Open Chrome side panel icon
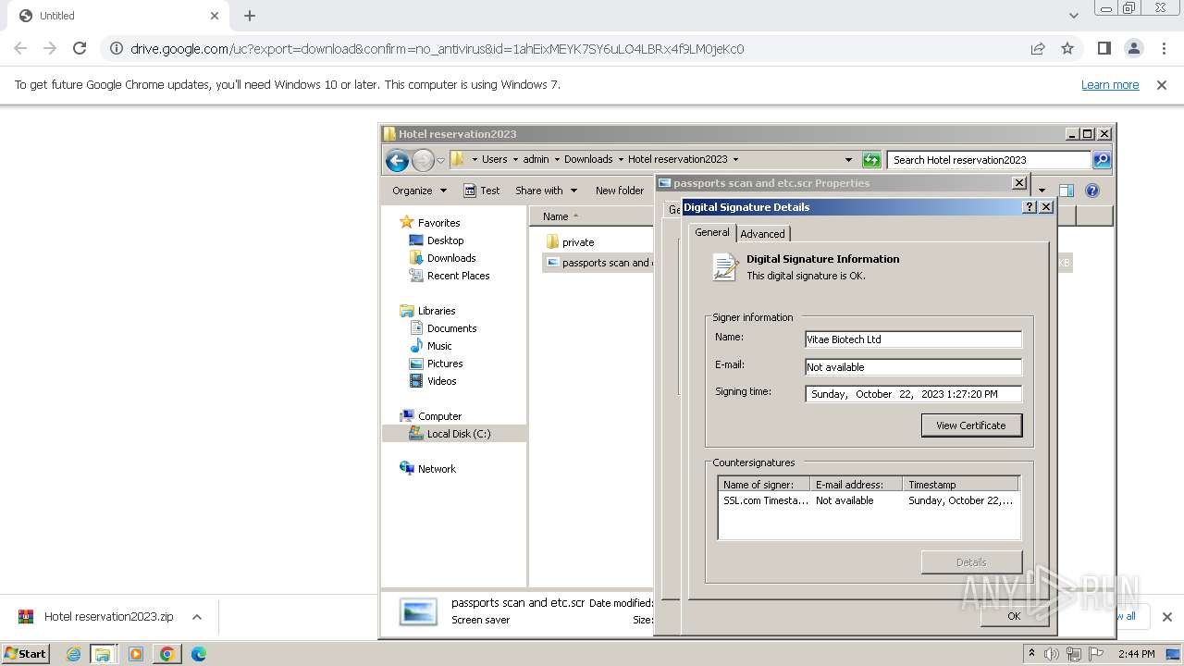 pyautogui.click(x=1104, y=48)
